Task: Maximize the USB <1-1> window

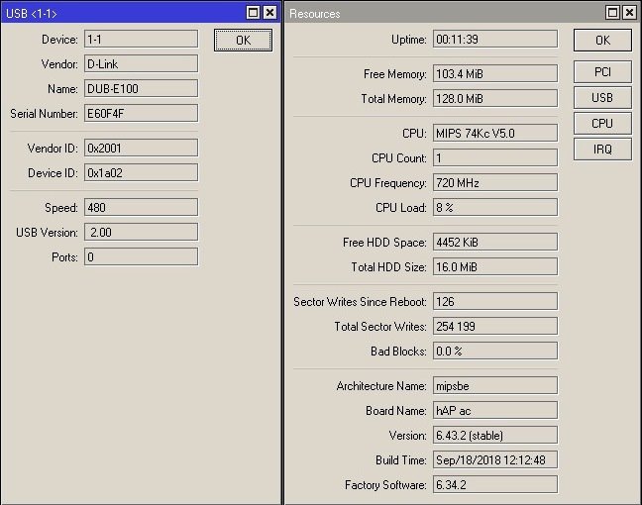Action: click(x=254, y=13)
